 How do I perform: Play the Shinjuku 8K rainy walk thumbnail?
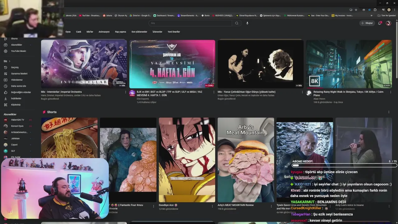point(349,64)
